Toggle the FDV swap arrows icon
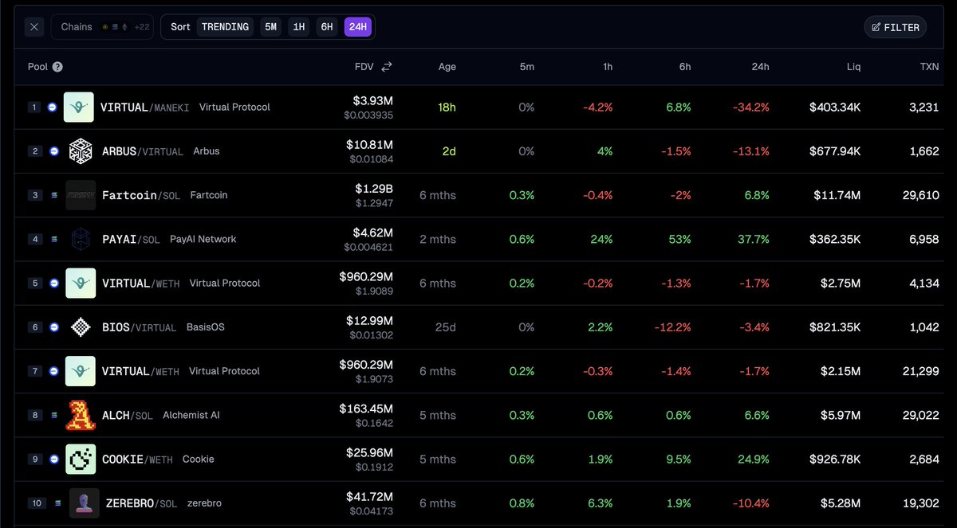 pos(387,67)
